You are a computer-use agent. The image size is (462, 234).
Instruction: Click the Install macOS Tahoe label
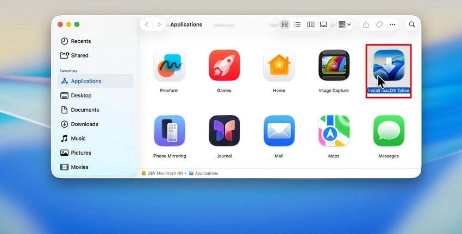(389, 91)
